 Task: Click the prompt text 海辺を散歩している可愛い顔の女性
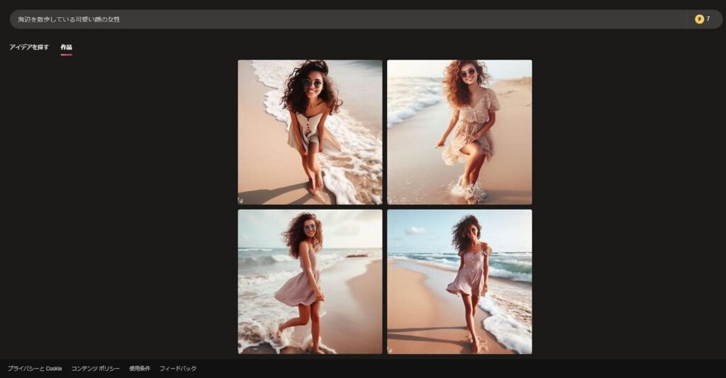[69, 19]
